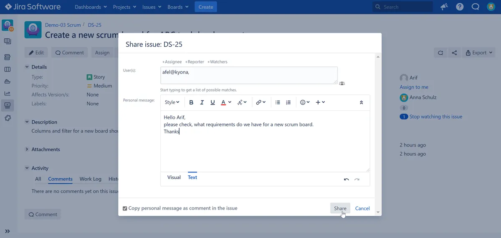Open the insert plus dropdown
Screen dimensions: 501x238
pos(320,102)
